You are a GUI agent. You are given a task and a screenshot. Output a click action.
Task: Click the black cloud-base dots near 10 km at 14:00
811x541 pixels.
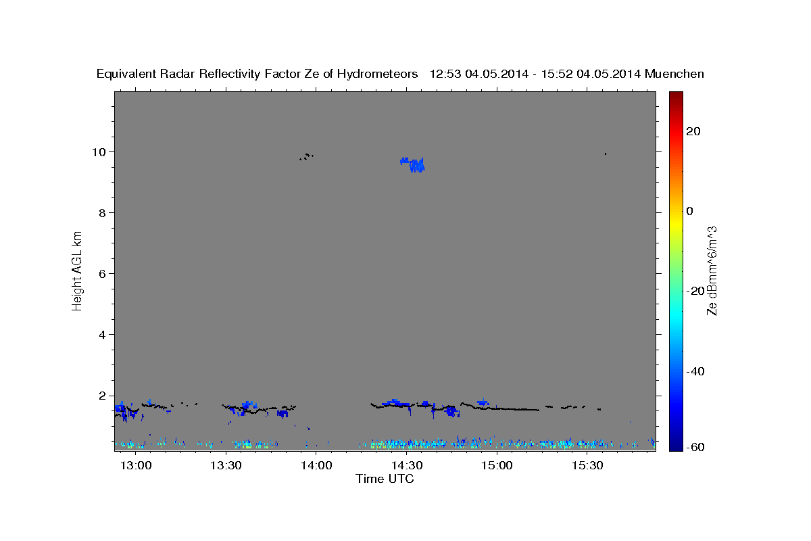(307, 156)
